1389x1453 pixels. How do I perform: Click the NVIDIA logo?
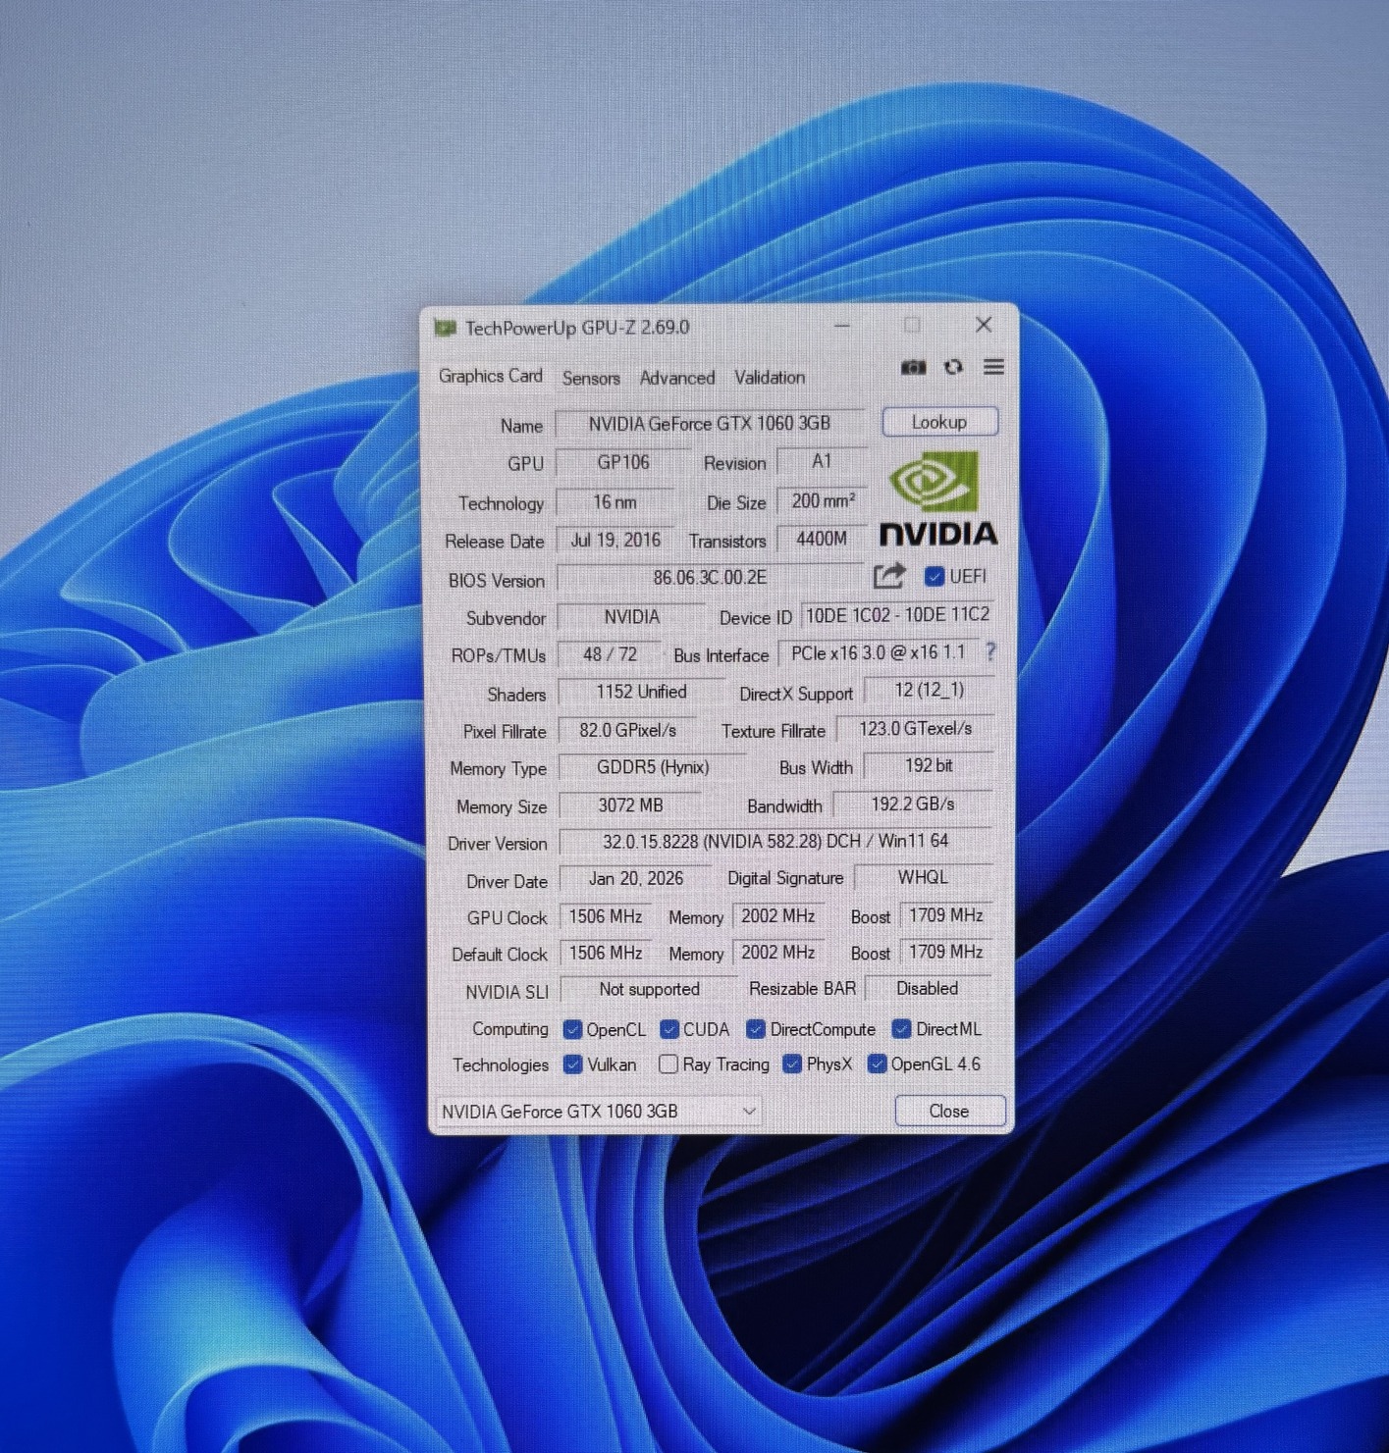click(937, 498)
